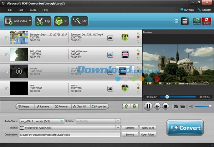Click reorder arrows on Eurosport row
This screenshot has height=147, width=214.
[x=138, y=41]
